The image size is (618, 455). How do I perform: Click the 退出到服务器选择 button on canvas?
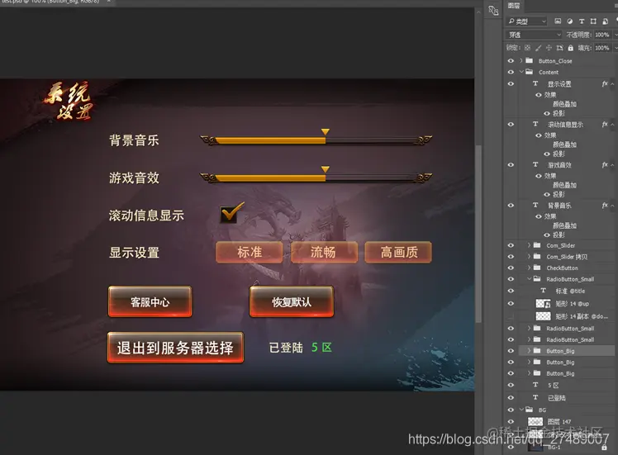click(x=175, y=348)
